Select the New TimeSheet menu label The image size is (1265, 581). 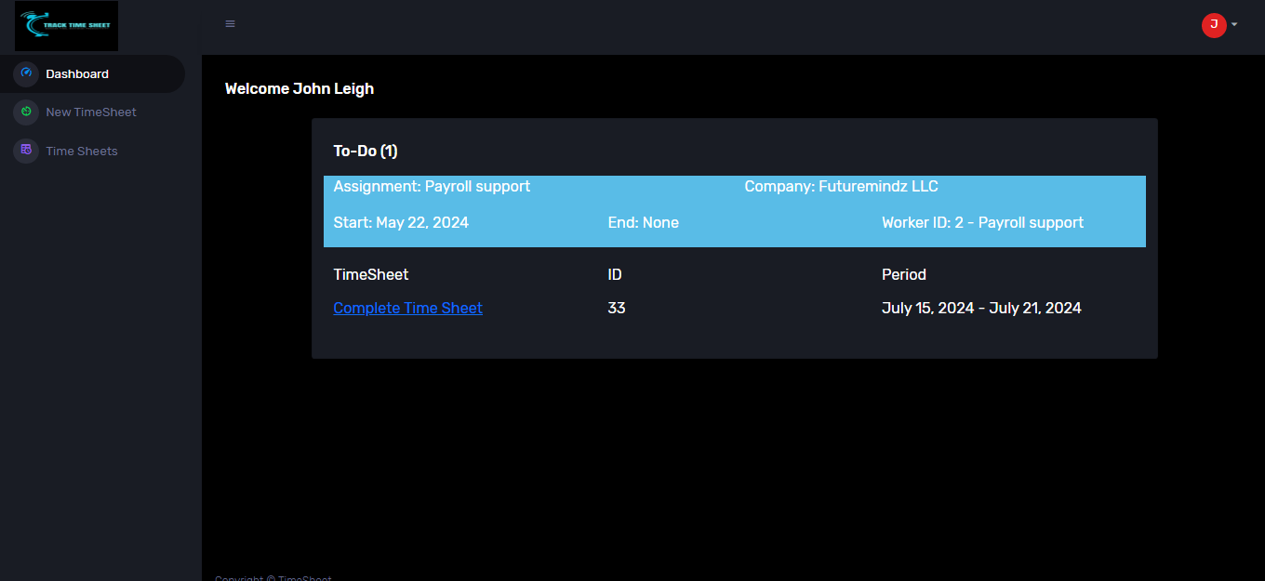[91, 112]
